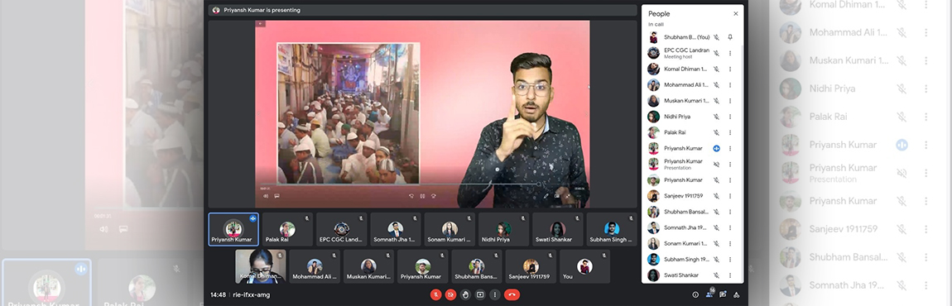
Task: Open meeting details info icon
Action: (695, 294)
